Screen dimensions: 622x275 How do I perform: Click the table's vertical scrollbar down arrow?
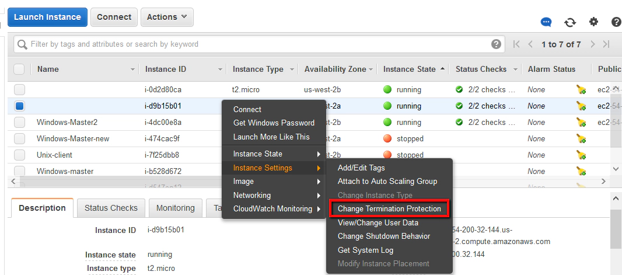[616, 169]
